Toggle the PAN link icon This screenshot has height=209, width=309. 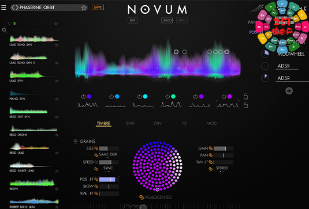point(211,155)
